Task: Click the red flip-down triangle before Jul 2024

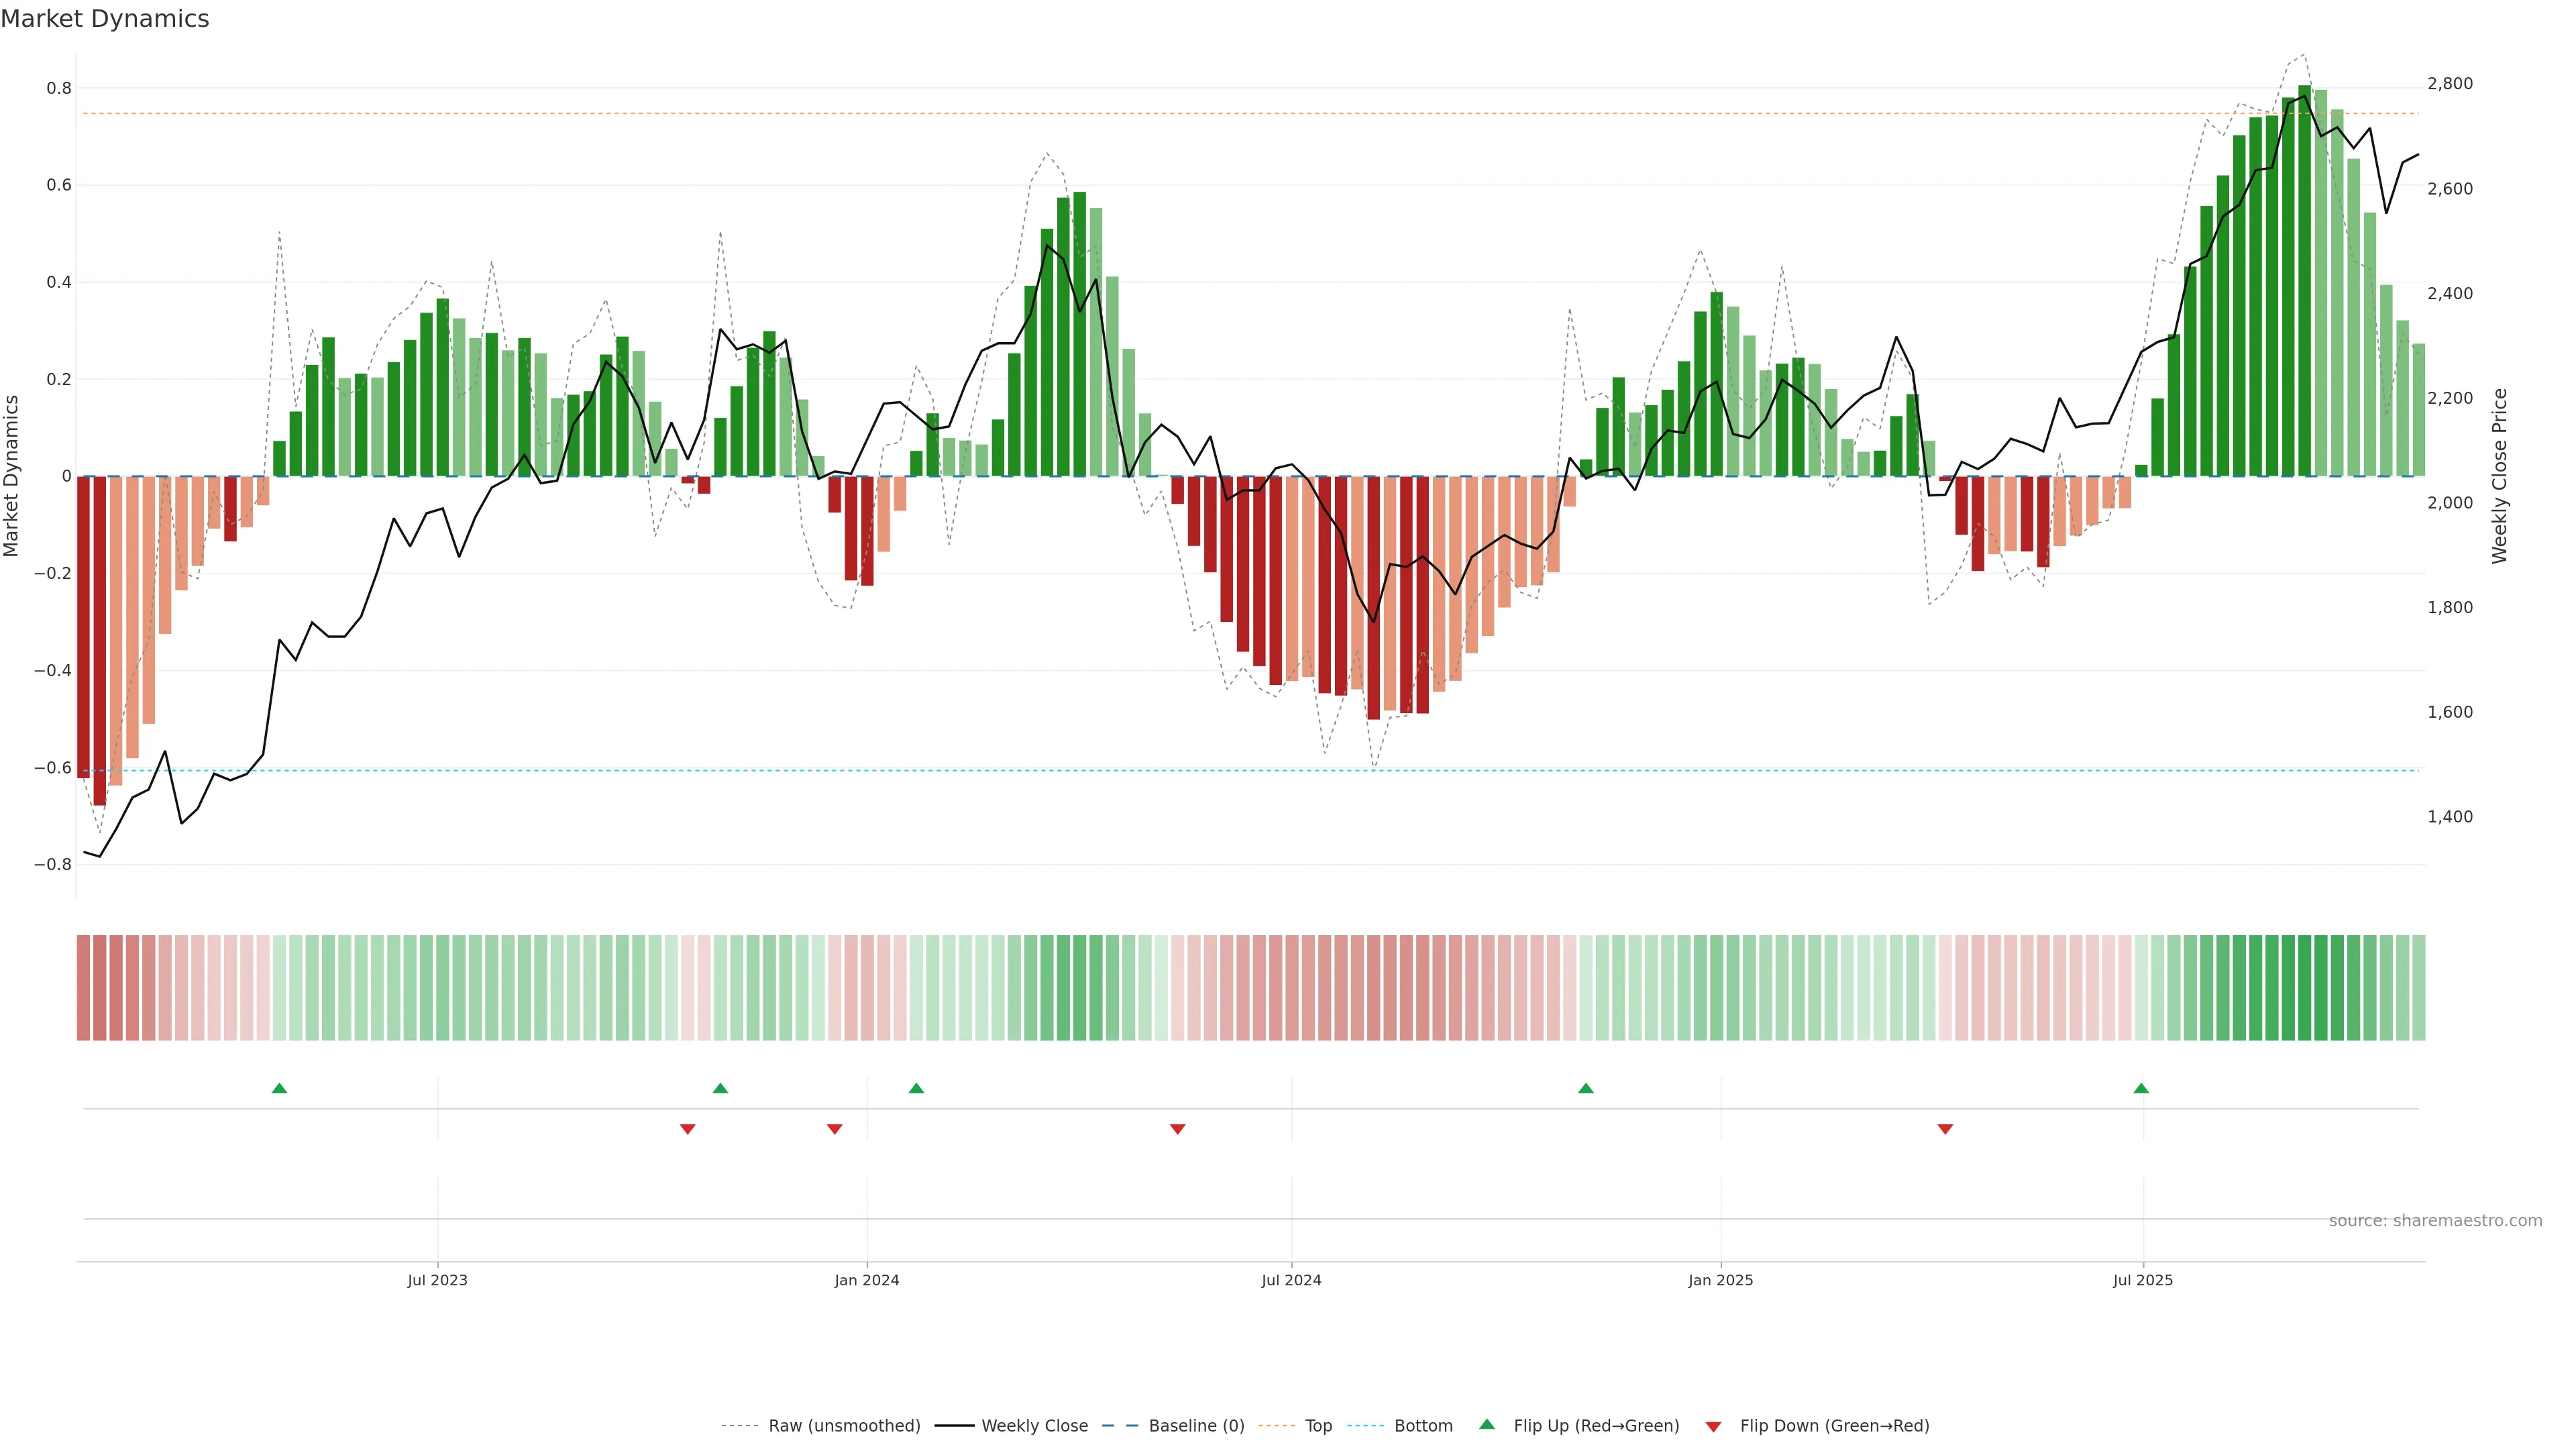Action: (1177, 1129)
